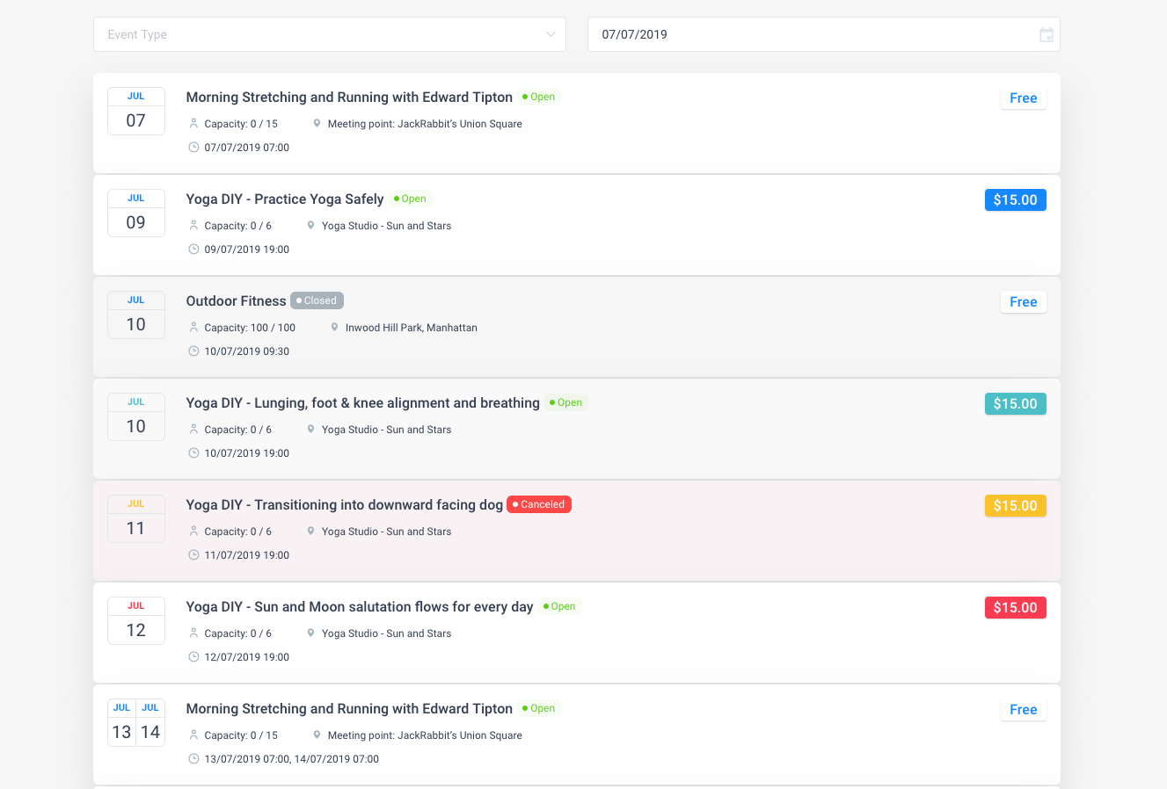
Task: Open the Event Type dropdown
Action: click(x=330, y=34)
